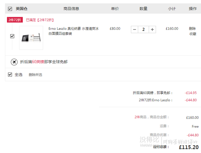This screenshot has width=201, height=153.
Task: Click the quantity field showing 2
Action: pos(143,29)
